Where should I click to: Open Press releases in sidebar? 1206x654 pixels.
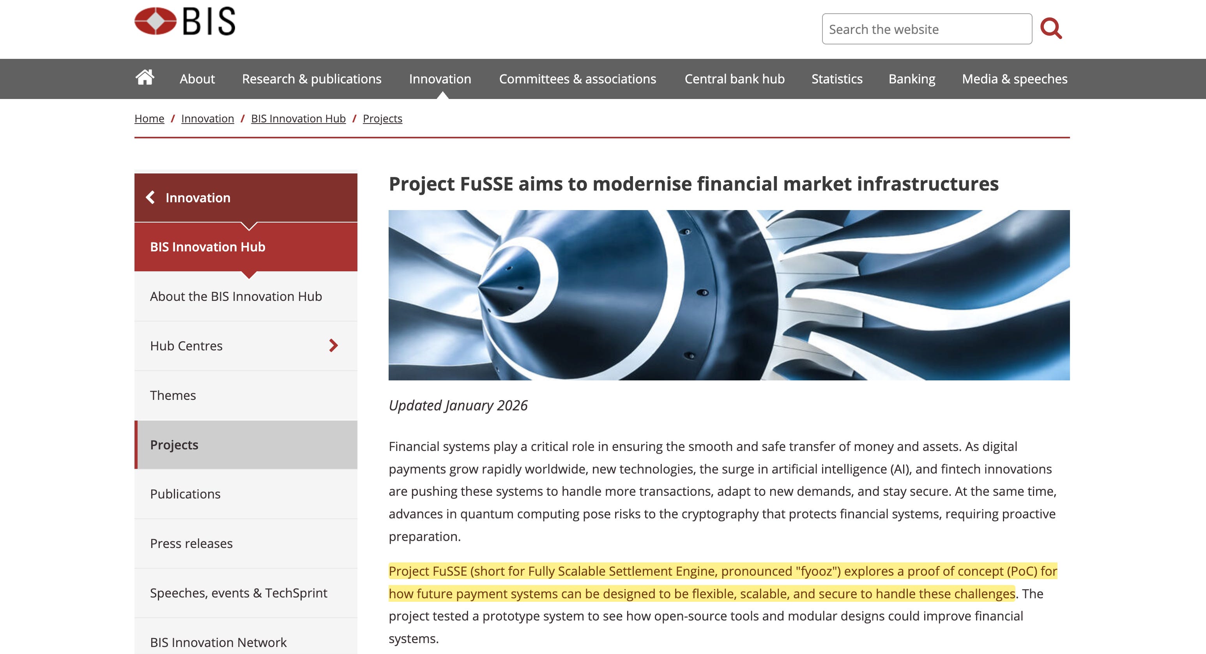pyautogui.click(x=191, y=543)
